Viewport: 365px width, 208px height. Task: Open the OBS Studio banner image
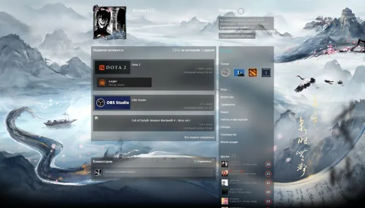(x=112, y=103)
